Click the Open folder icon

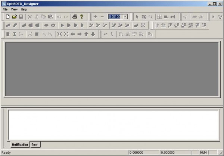(15, 17)
